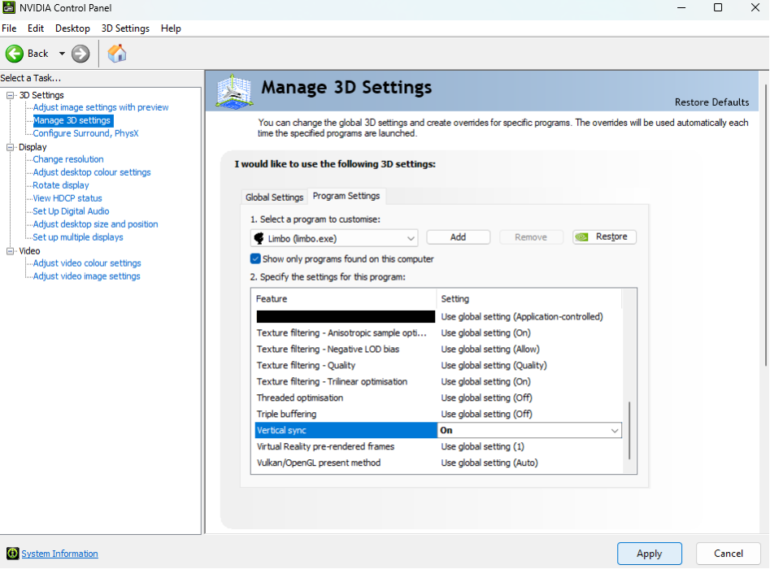Open Adjust image settings with preview
This screenshot has width=770, height=569.
click(101, 107)
